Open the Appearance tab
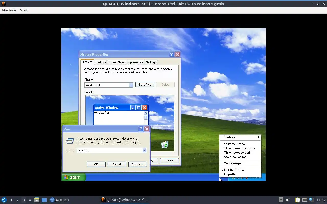Viewport: 327px width, 204px height. pyautogui.click(x=136, y=62)
